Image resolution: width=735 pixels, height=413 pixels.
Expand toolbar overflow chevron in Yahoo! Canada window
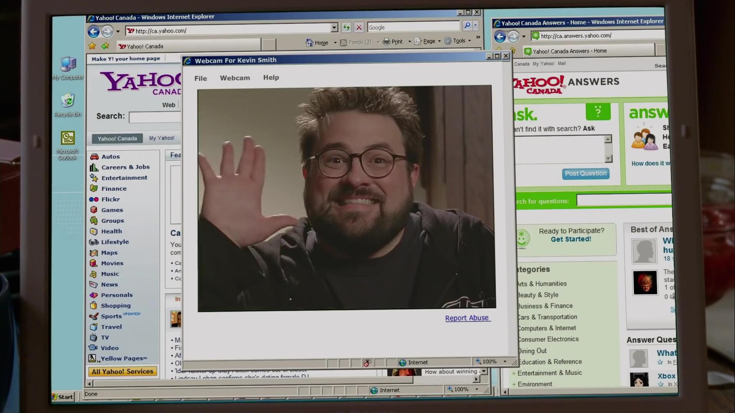pos(478,37)
